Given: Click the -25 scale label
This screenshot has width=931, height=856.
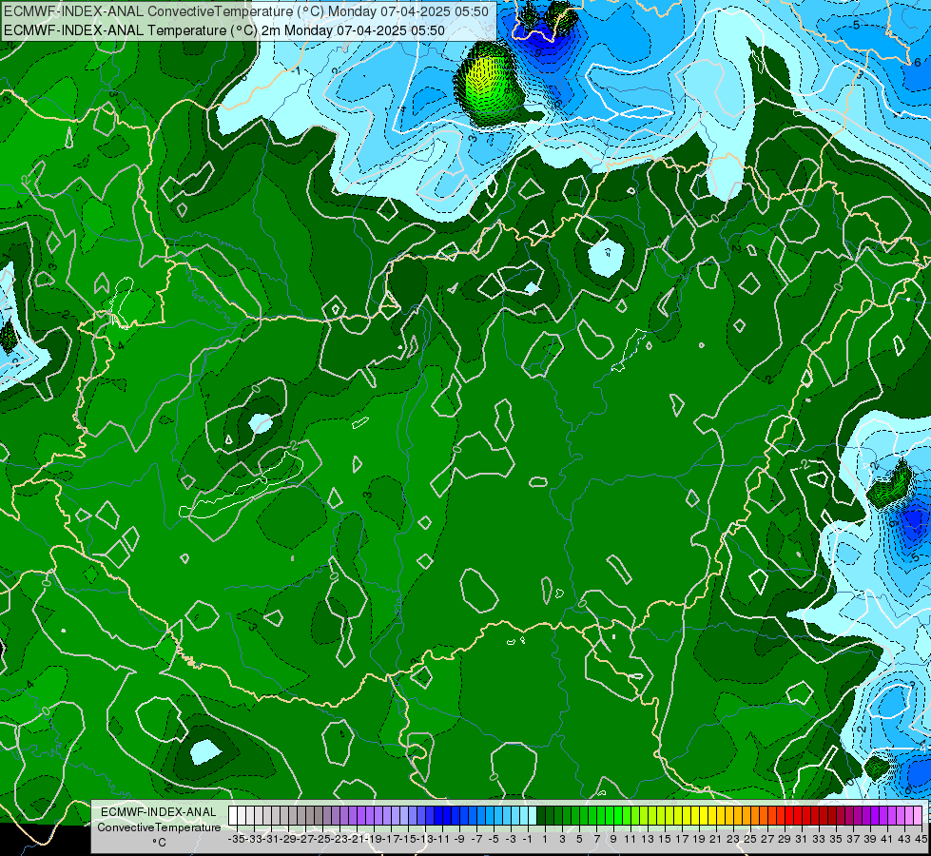Looking at the screenshot, I should (x=322, y=840).
